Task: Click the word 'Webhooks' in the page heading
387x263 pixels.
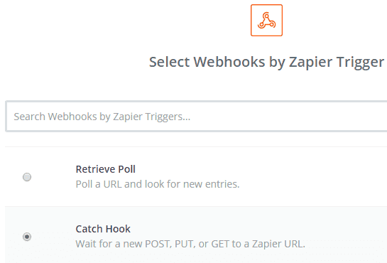Action: click(x=229, y=62)
